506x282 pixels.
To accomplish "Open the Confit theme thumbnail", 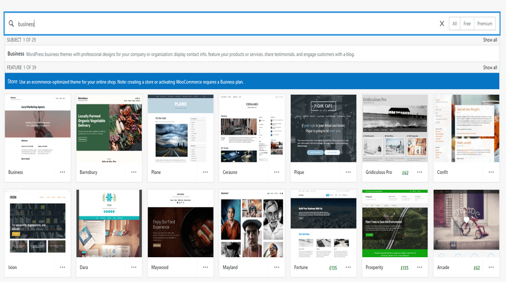I will pyautogui.click(x=466, y=128).
